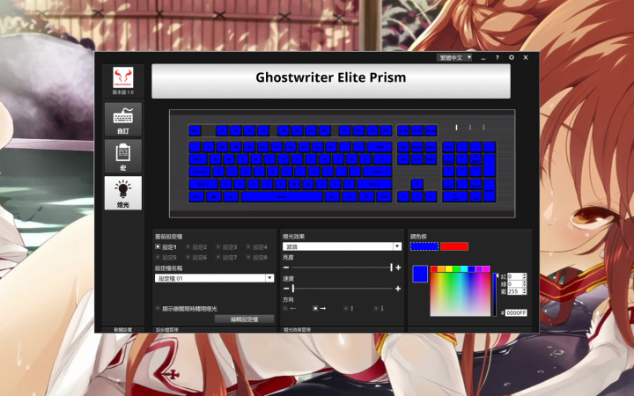
Task: Select the left arrow direction option
Action: click(x=285, y=308)
